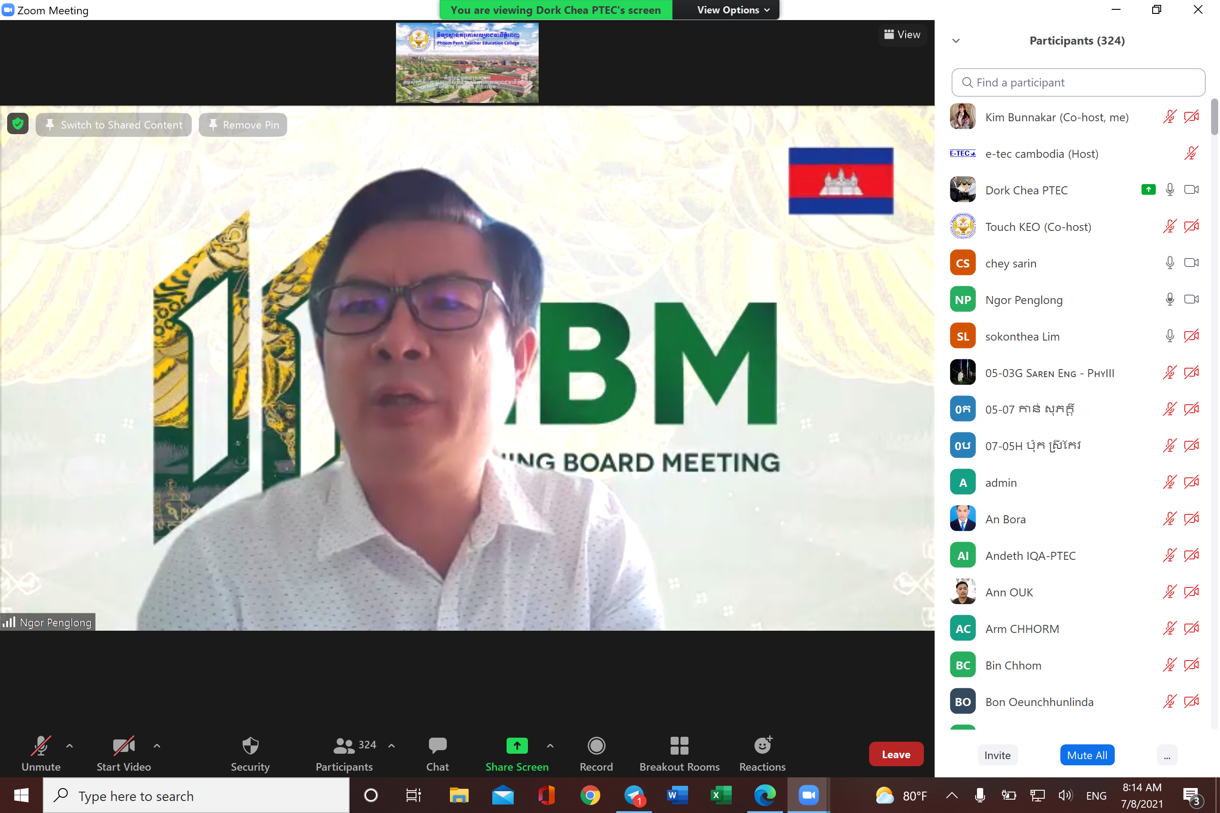1220x813 pixels.
Task: Click the Remove Pin button
Action: pyautogui.click(x=243, y=125)
